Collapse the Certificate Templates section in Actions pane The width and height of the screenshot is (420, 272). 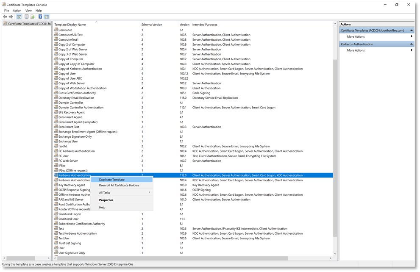(x=412, y=31)
